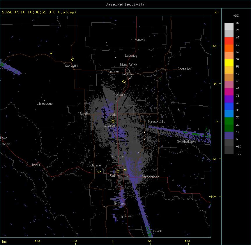Click the Vulcan label
This screenshot has width=251, height=245.
[x=158, y=230]
